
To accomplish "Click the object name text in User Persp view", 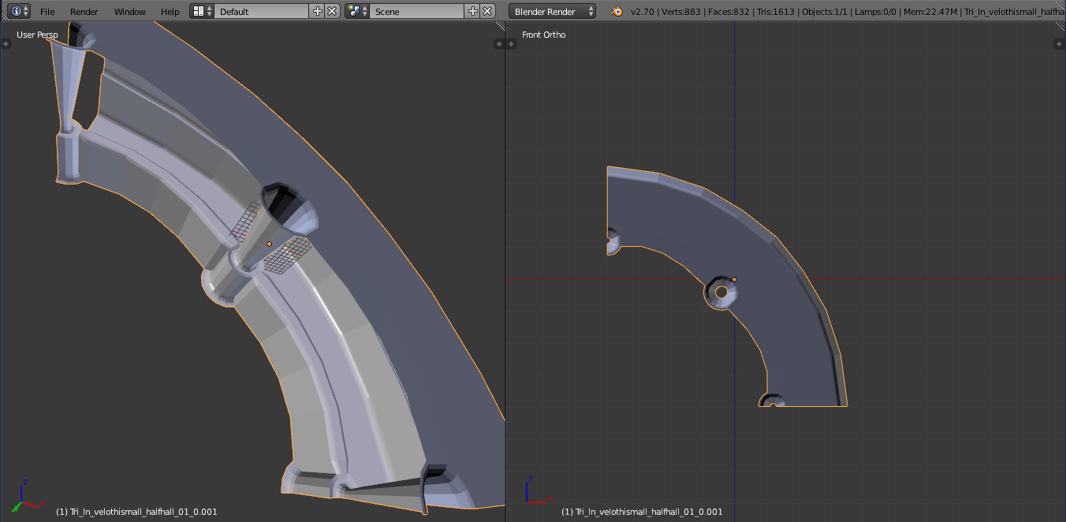I will [x=136, y=512].
